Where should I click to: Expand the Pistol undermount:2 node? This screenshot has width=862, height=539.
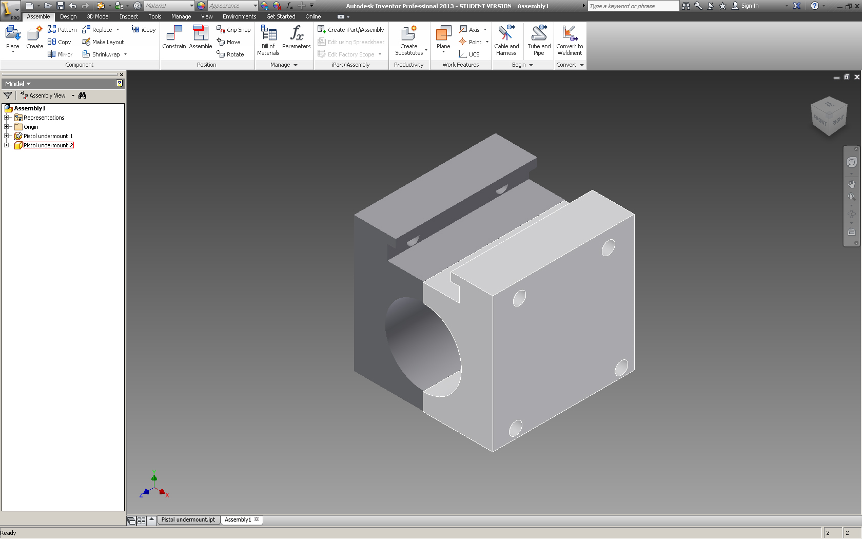pyautogui.click(x=7, y=145)
